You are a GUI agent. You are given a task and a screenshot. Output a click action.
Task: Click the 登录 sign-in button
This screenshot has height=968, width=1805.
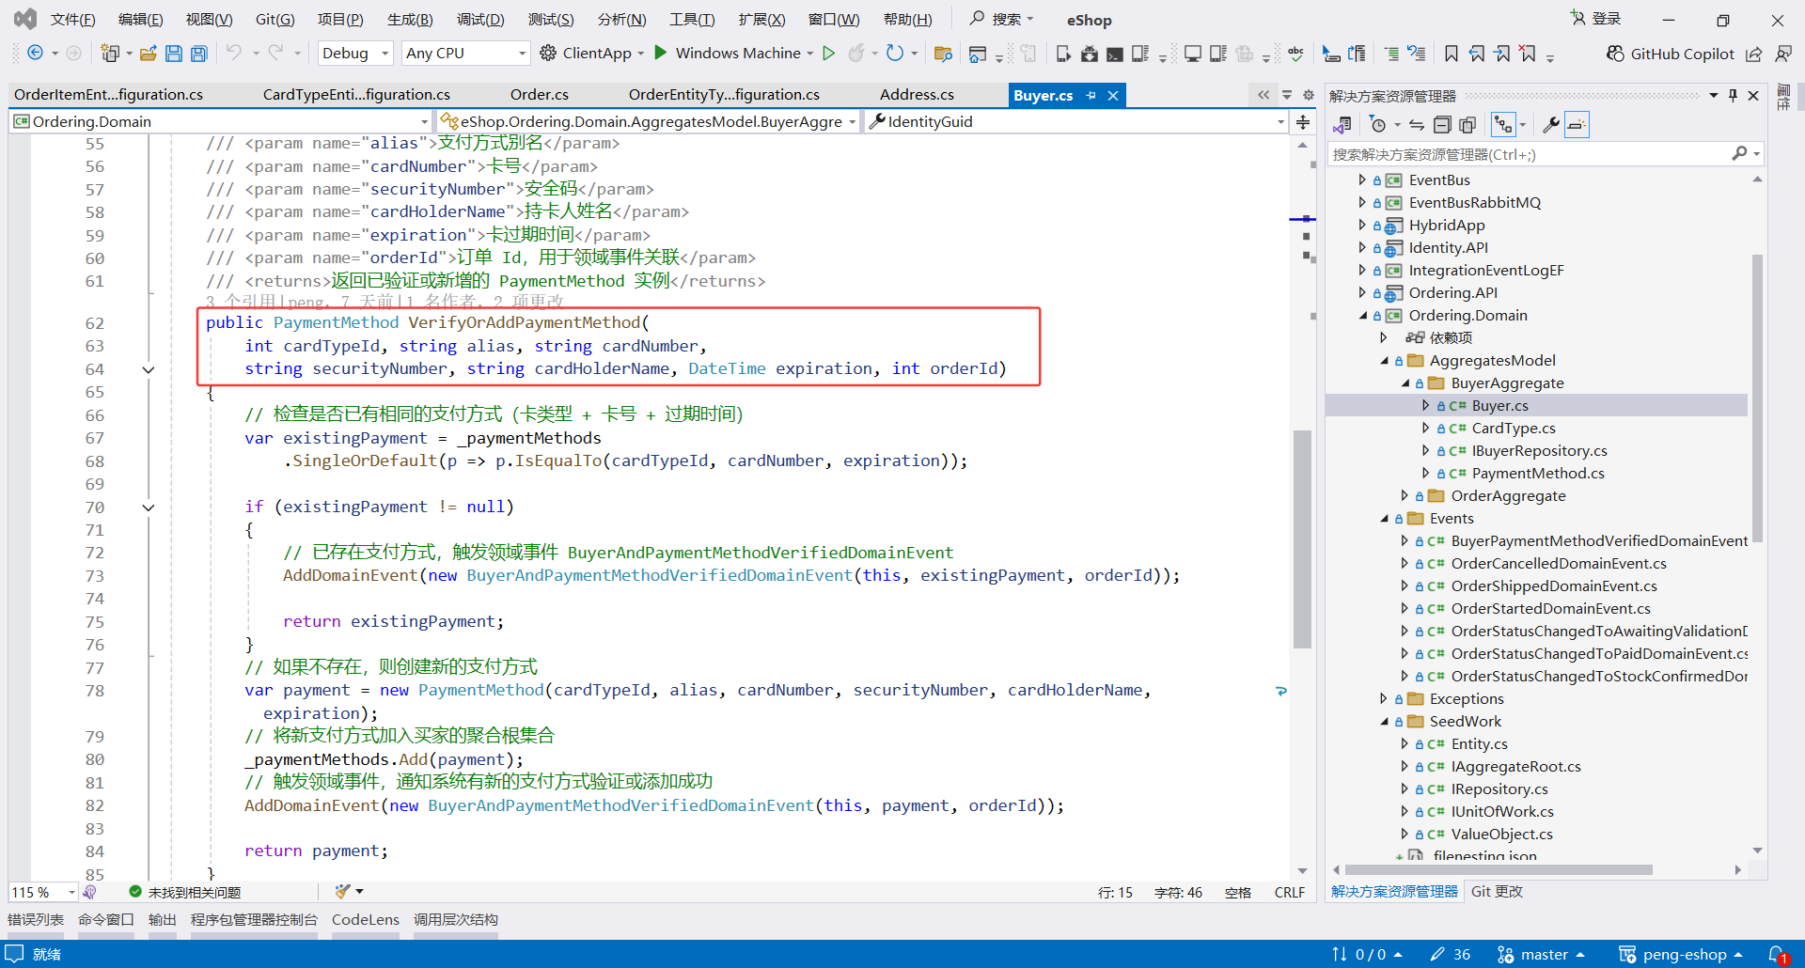point(1596,19)
